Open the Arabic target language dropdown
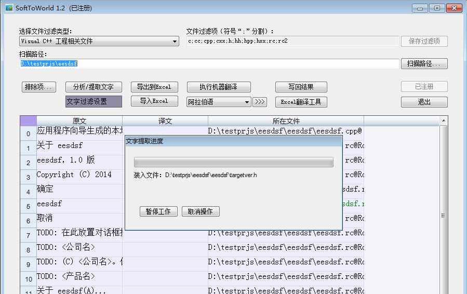The height and width of the screenshot is (294, 467). tap(218, 102)
